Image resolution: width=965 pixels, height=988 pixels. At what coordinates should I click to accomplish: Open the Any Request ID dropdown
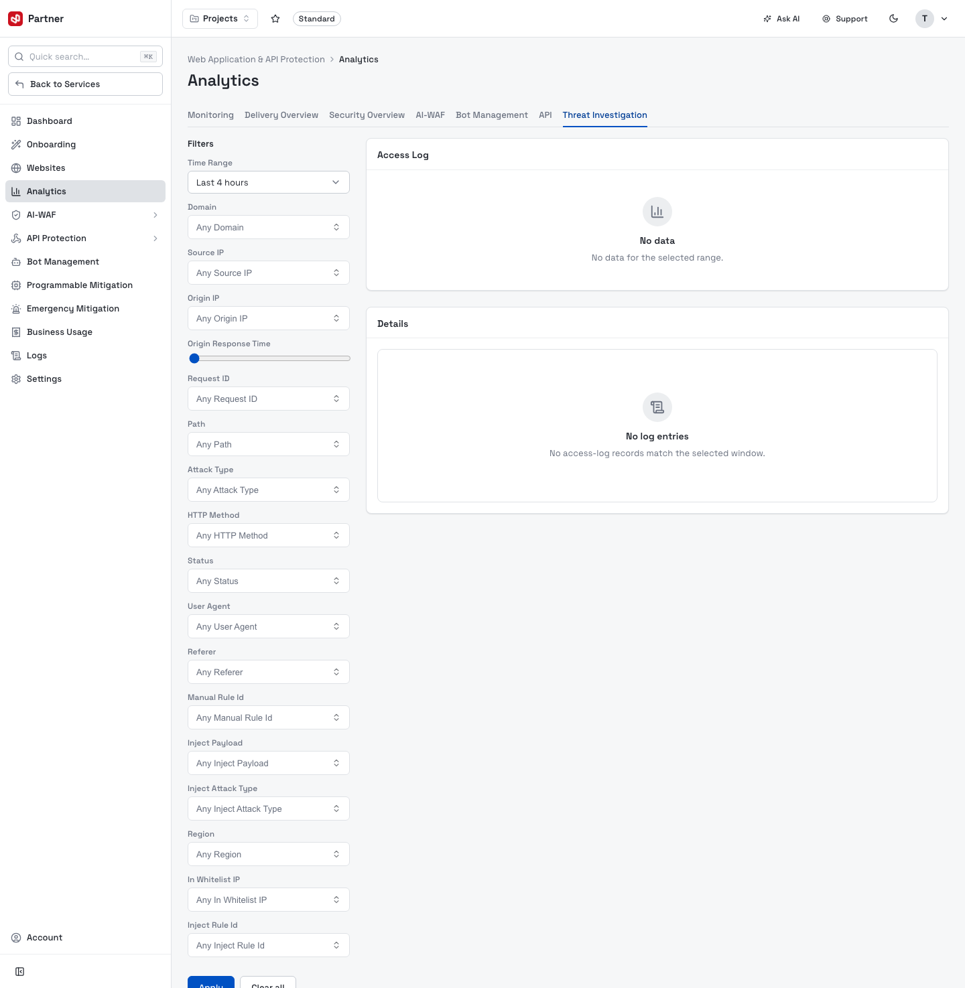coord(269,399)
